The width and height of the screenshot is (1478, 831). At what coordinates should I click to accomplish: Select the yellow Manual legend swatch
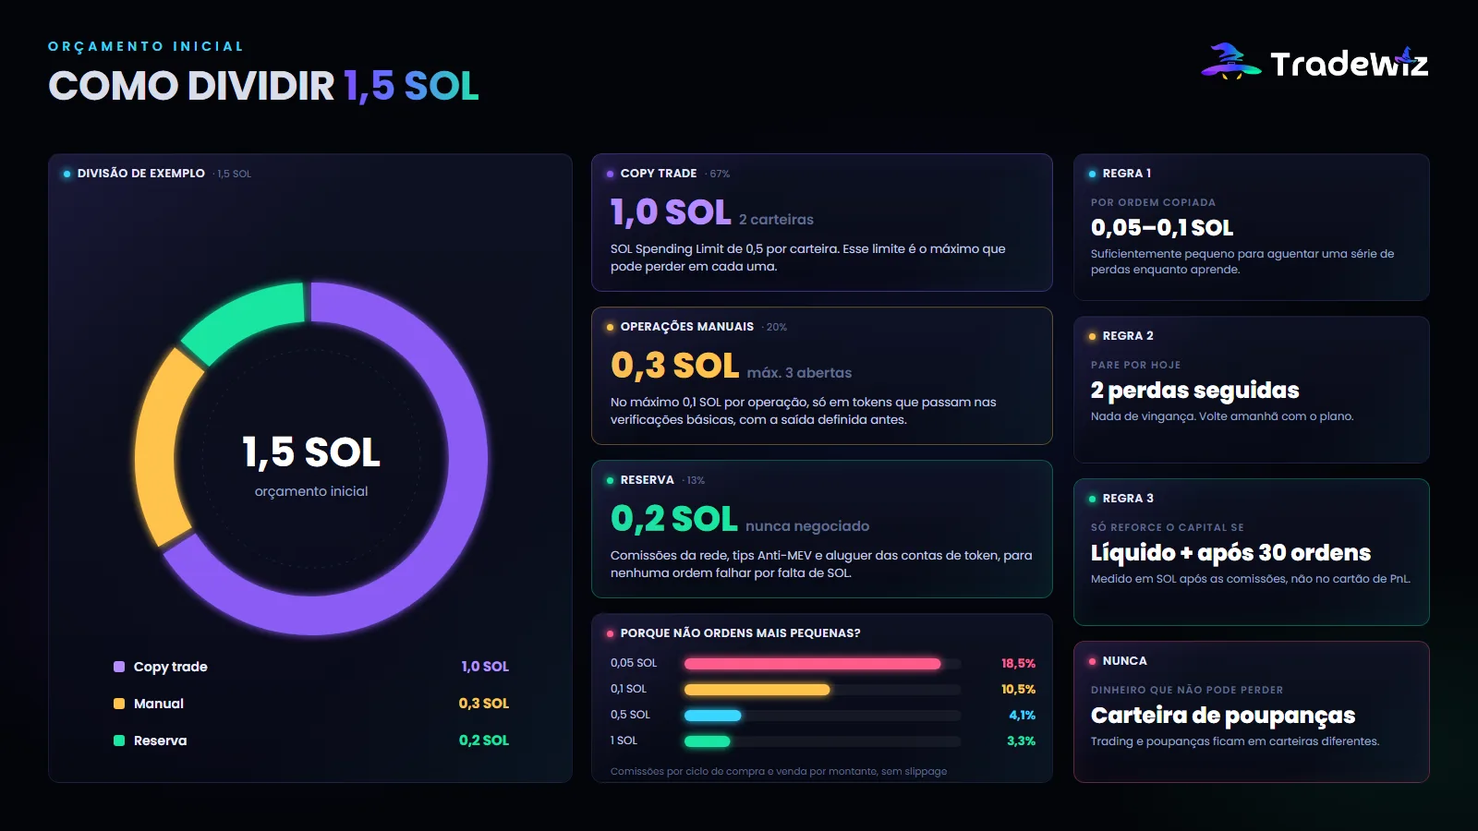tap(119, 704)
